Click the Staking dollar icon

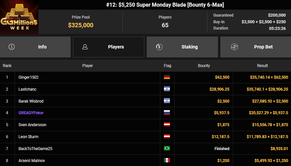tap(159, 47)
